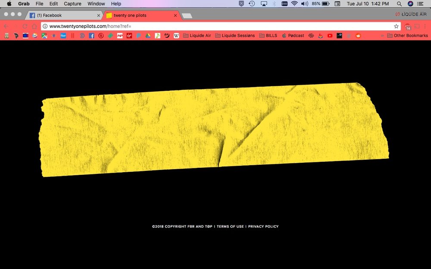The image size is (431, 269).
Task: Open the Reddit bookmark icon
Action: tap(358, 35)
